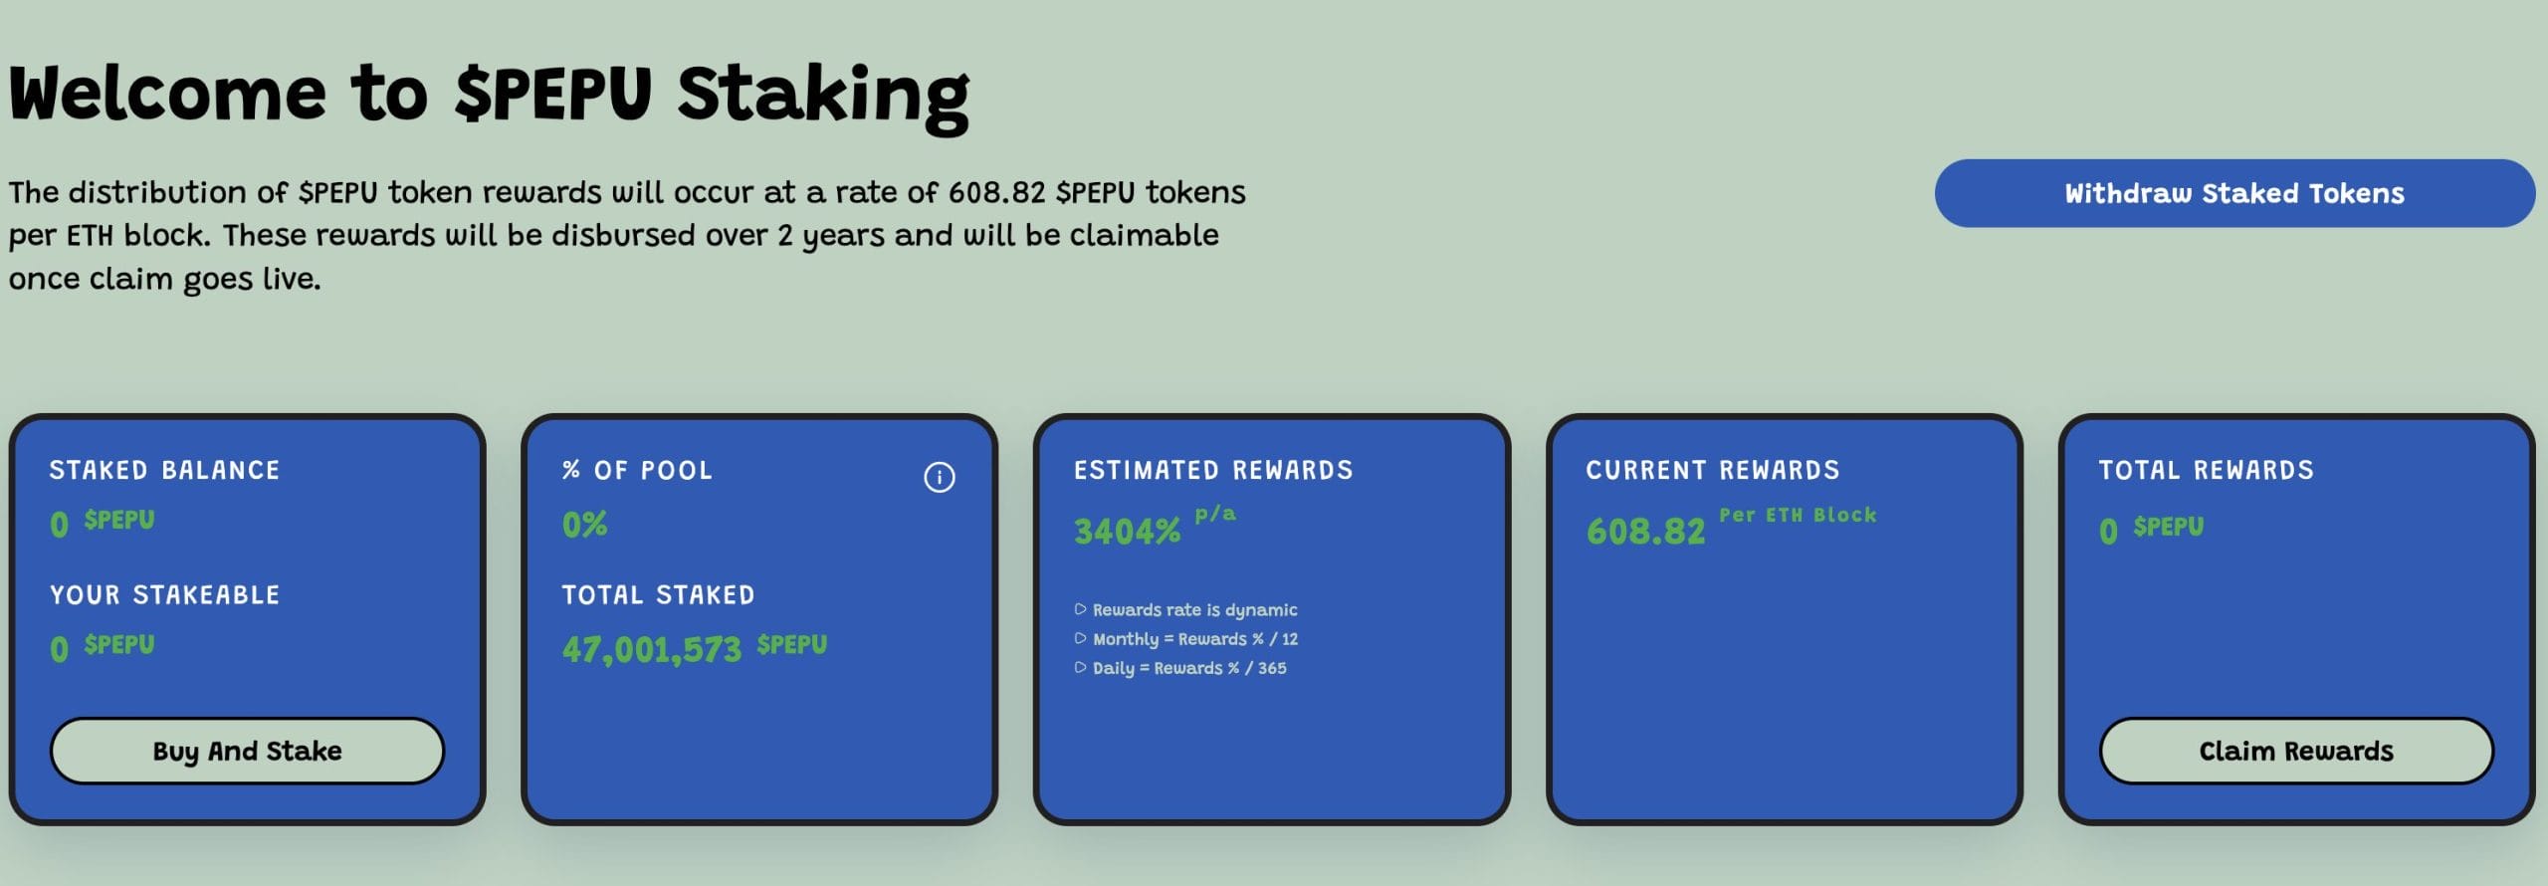
Task: Click the TOTAL STAKED label
Action: point(658,594)
